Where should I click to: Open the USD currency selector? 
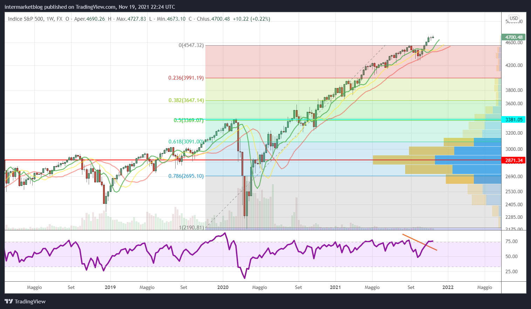(514, 18)
